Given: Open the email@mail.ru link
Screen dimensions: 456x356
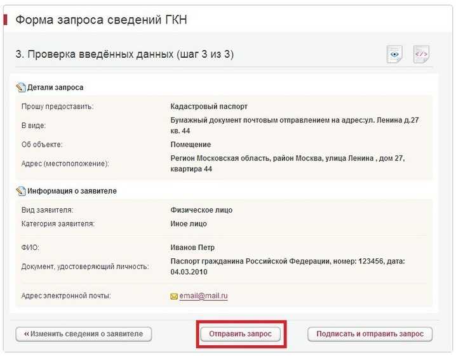Looking at the screenshot, I should point(203,296).
